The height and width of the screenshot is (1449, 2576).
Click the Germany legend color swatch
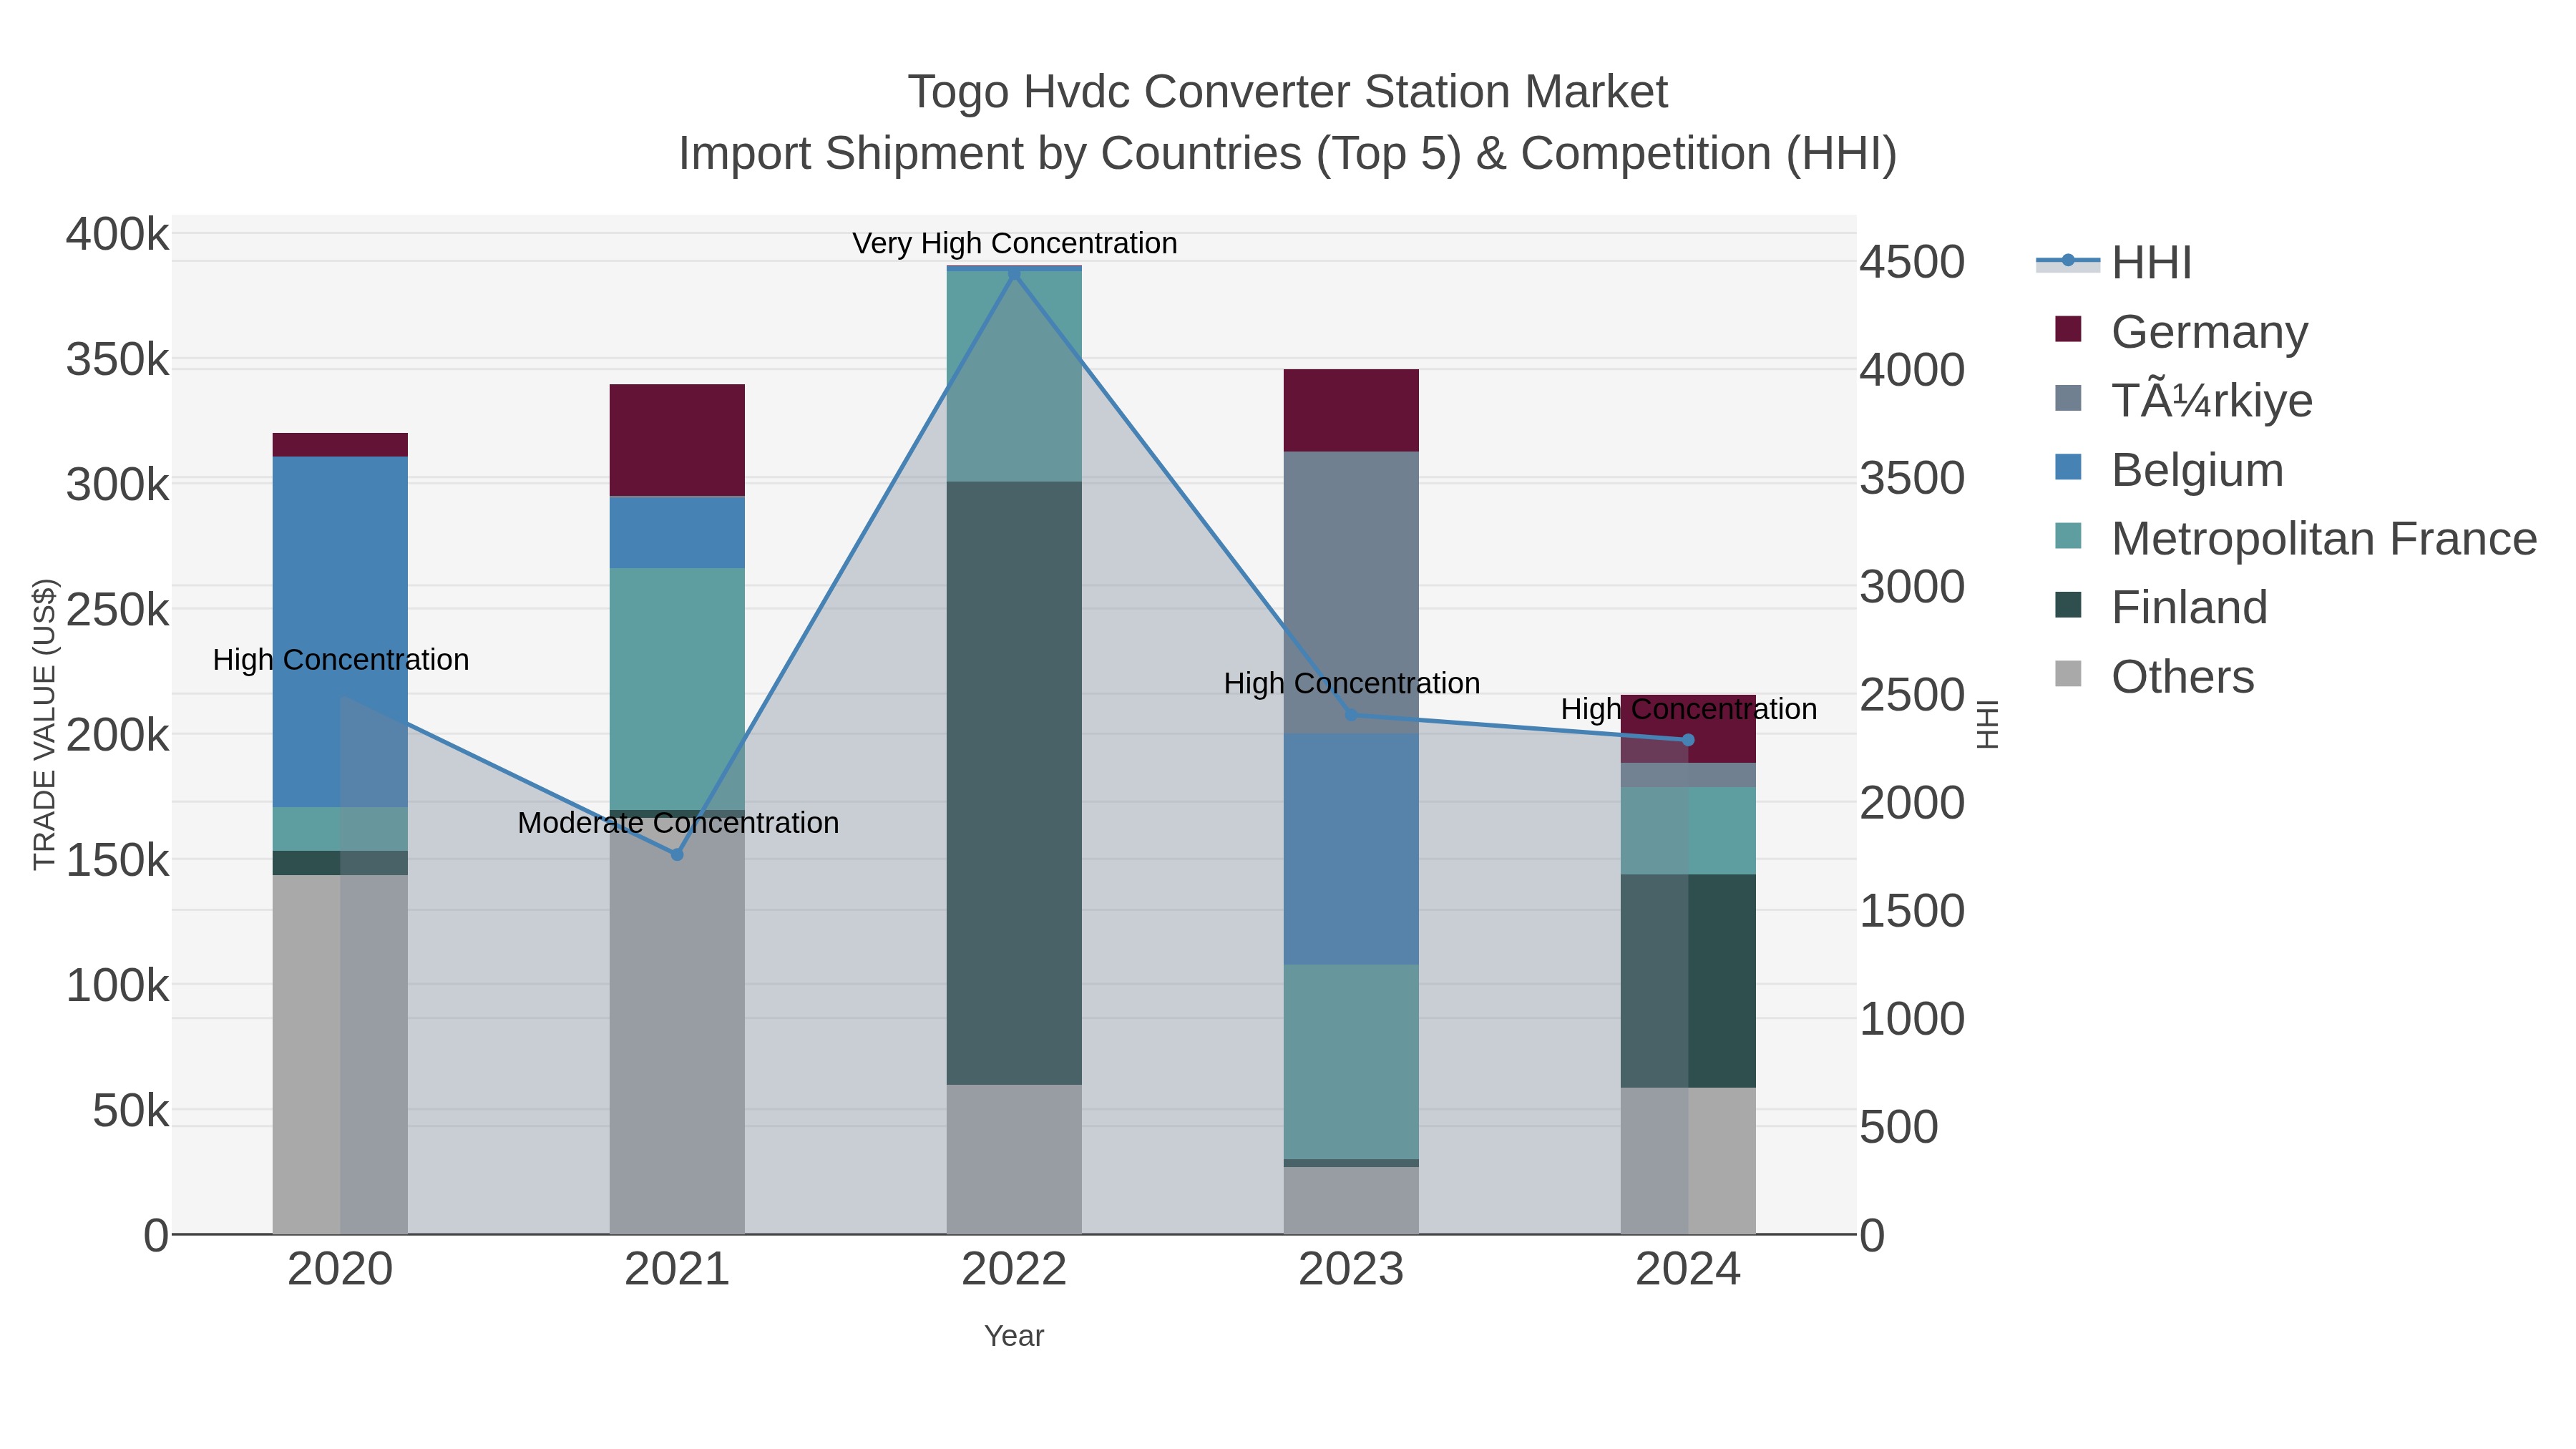(x=2068, y=329)
